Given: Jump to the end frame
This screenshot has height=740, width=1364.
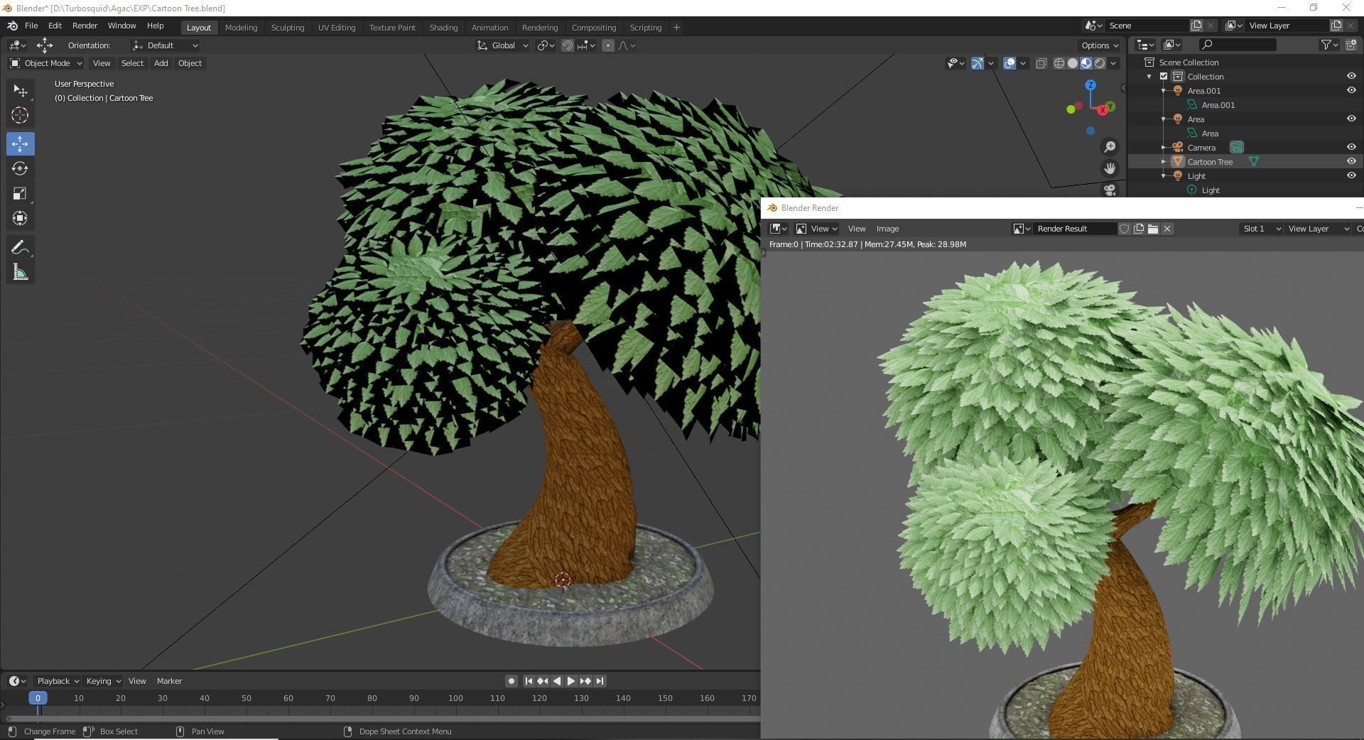Looking at the screenshot, I should click(600, 681).
